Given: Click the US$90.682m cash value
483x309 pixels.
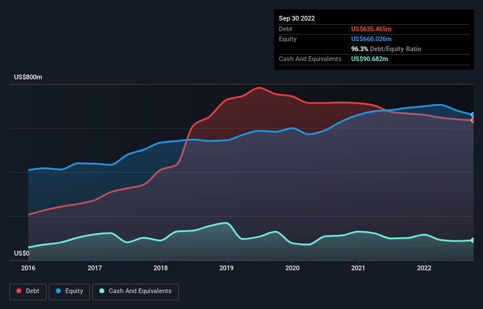Looking at the screenshot, I should [x=369, y=59].
